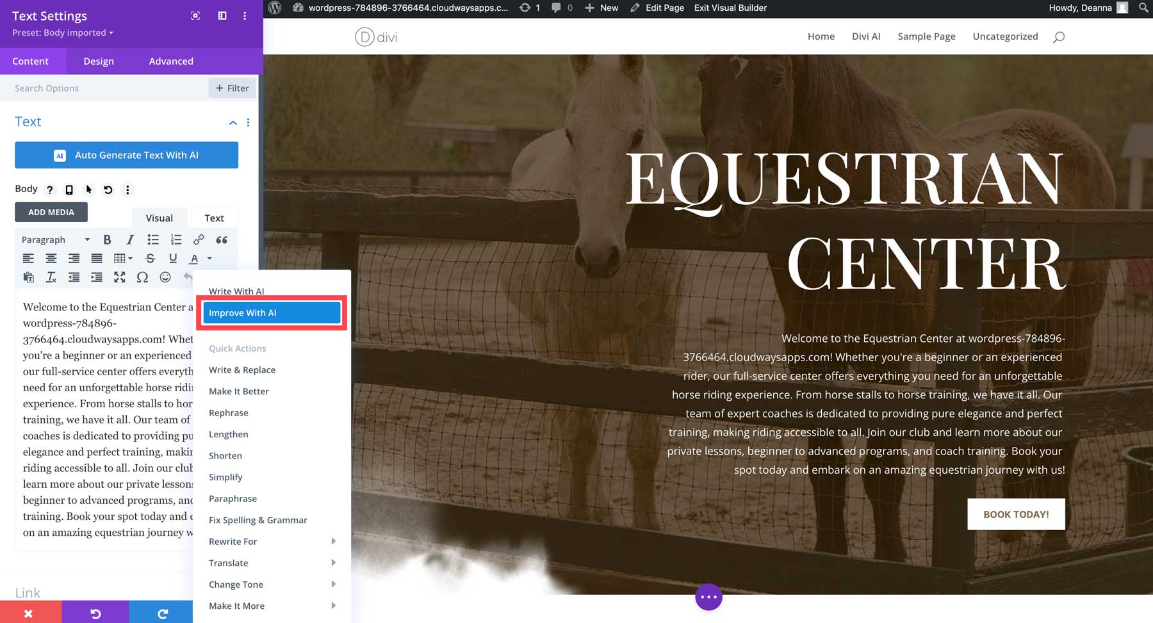Select Fix Spelling & Grammar
The height and width of the screenshot is (623, 1153).
[x=258, y=520]
